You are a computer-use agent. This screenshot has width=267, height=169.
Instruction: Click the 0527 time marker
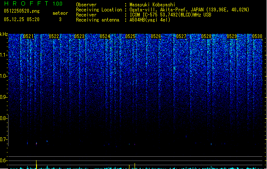click(181, 36)
